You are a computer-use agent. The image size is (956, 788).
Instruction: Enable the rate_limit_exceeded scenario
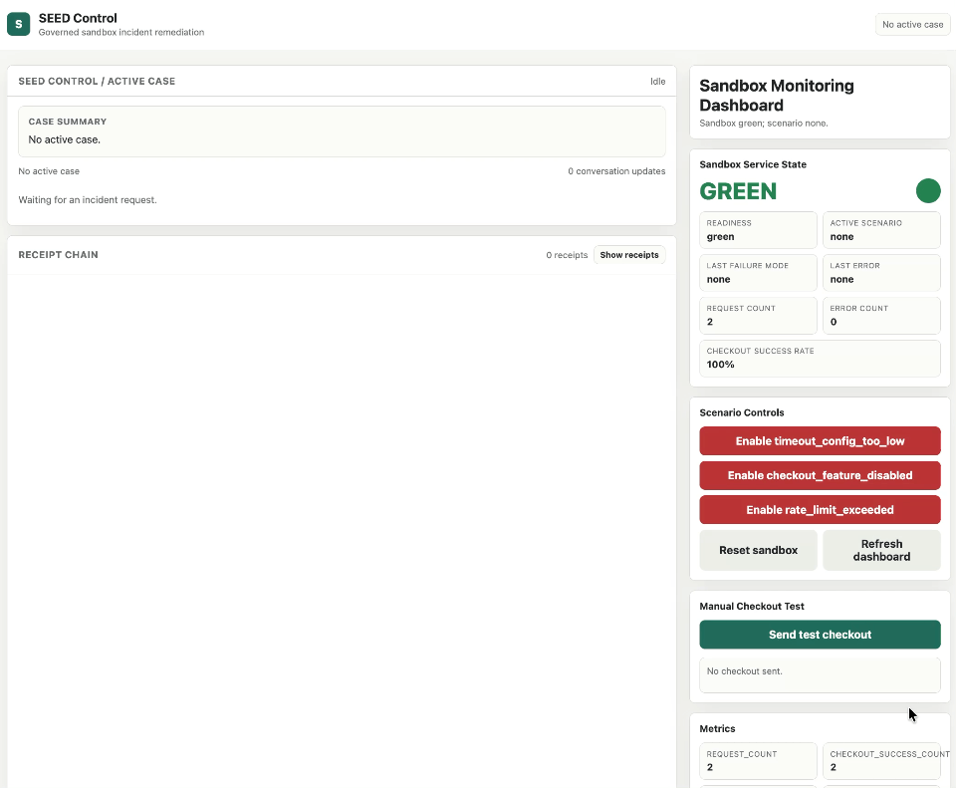click(x=820, y=510)
